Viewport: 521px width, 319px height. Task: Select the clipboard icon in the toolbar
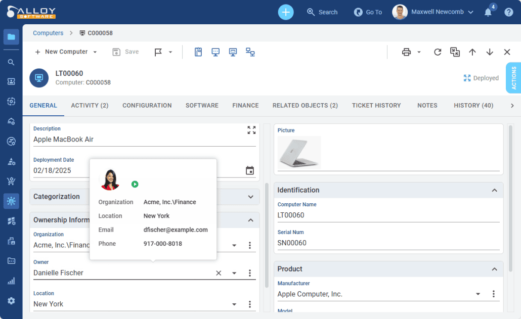coord(198,52)
